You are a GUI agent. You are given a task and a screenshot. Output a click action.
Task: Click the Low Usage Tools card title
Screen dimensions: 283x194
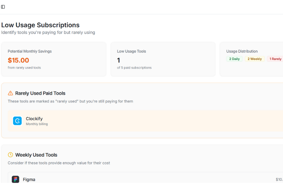[x=131, y=51]
